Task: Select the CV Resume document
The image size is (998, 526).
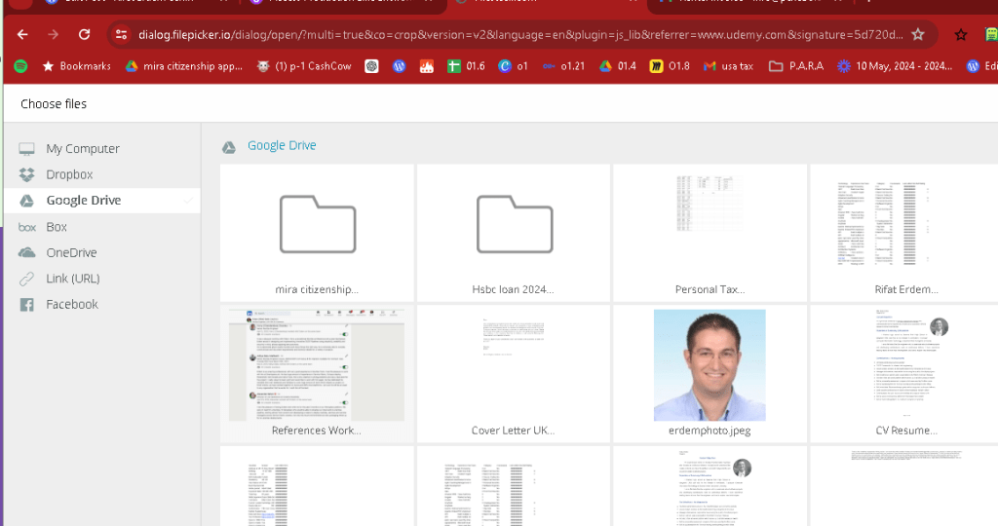Action: point(905,374)
